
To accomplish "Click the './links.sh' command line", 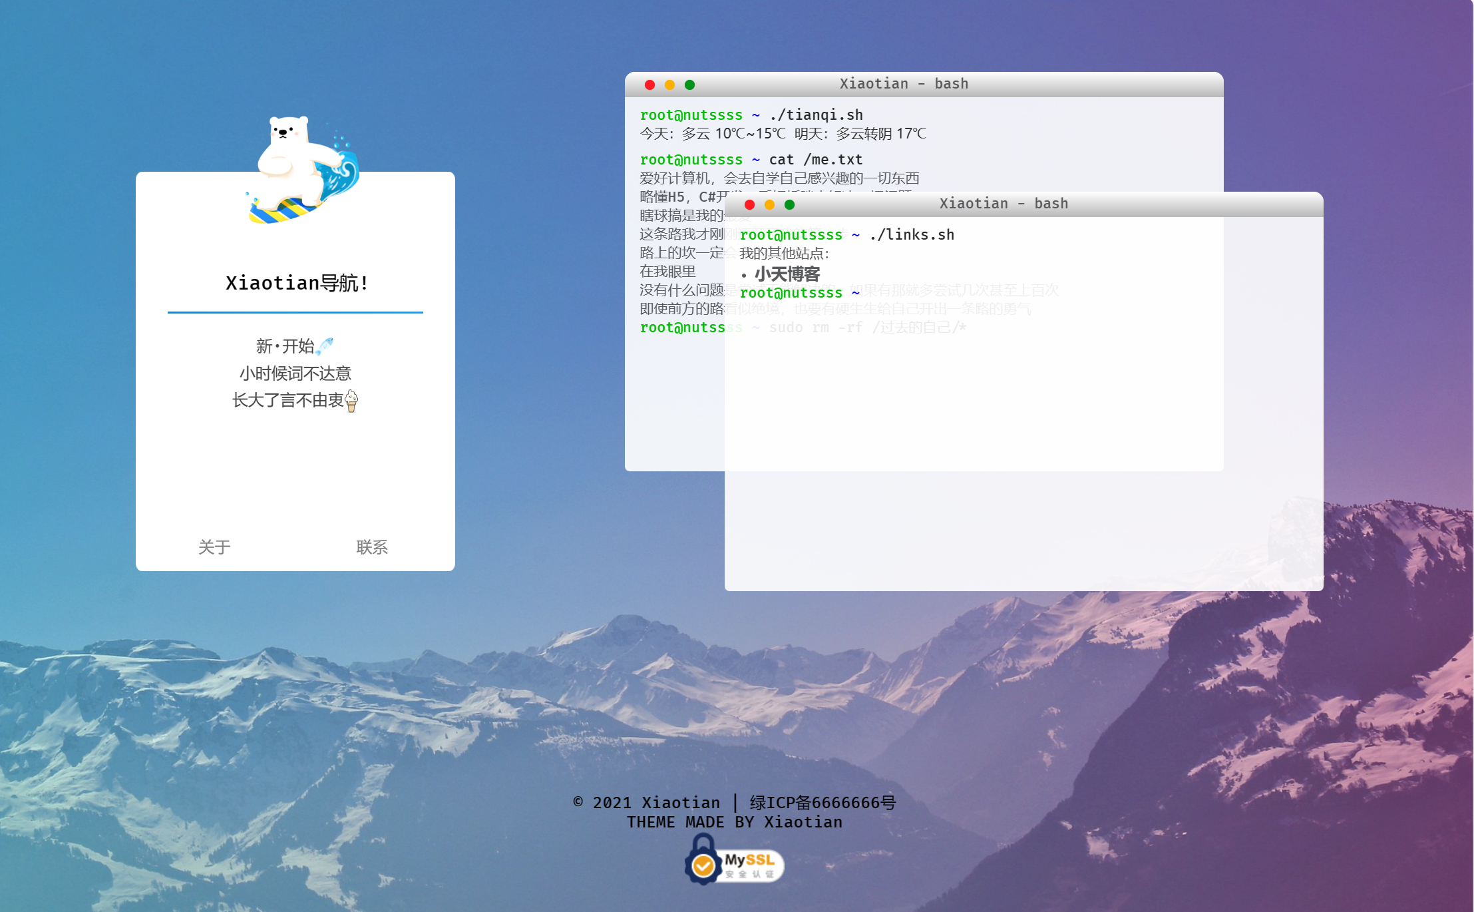I will 847,235.
